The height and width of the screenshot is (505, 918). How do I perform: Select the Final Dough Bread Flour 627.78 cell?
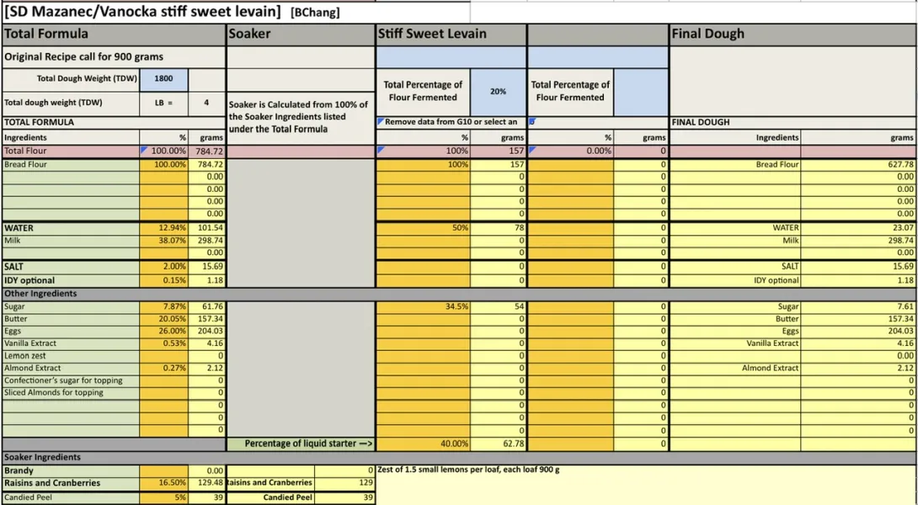tap(858, 165)
